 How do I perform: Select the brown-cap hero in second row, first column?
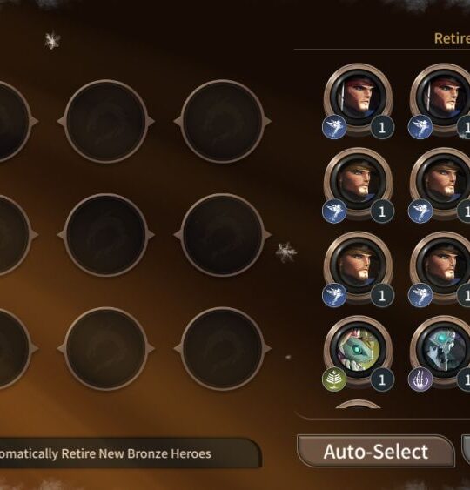pos(358,182)
